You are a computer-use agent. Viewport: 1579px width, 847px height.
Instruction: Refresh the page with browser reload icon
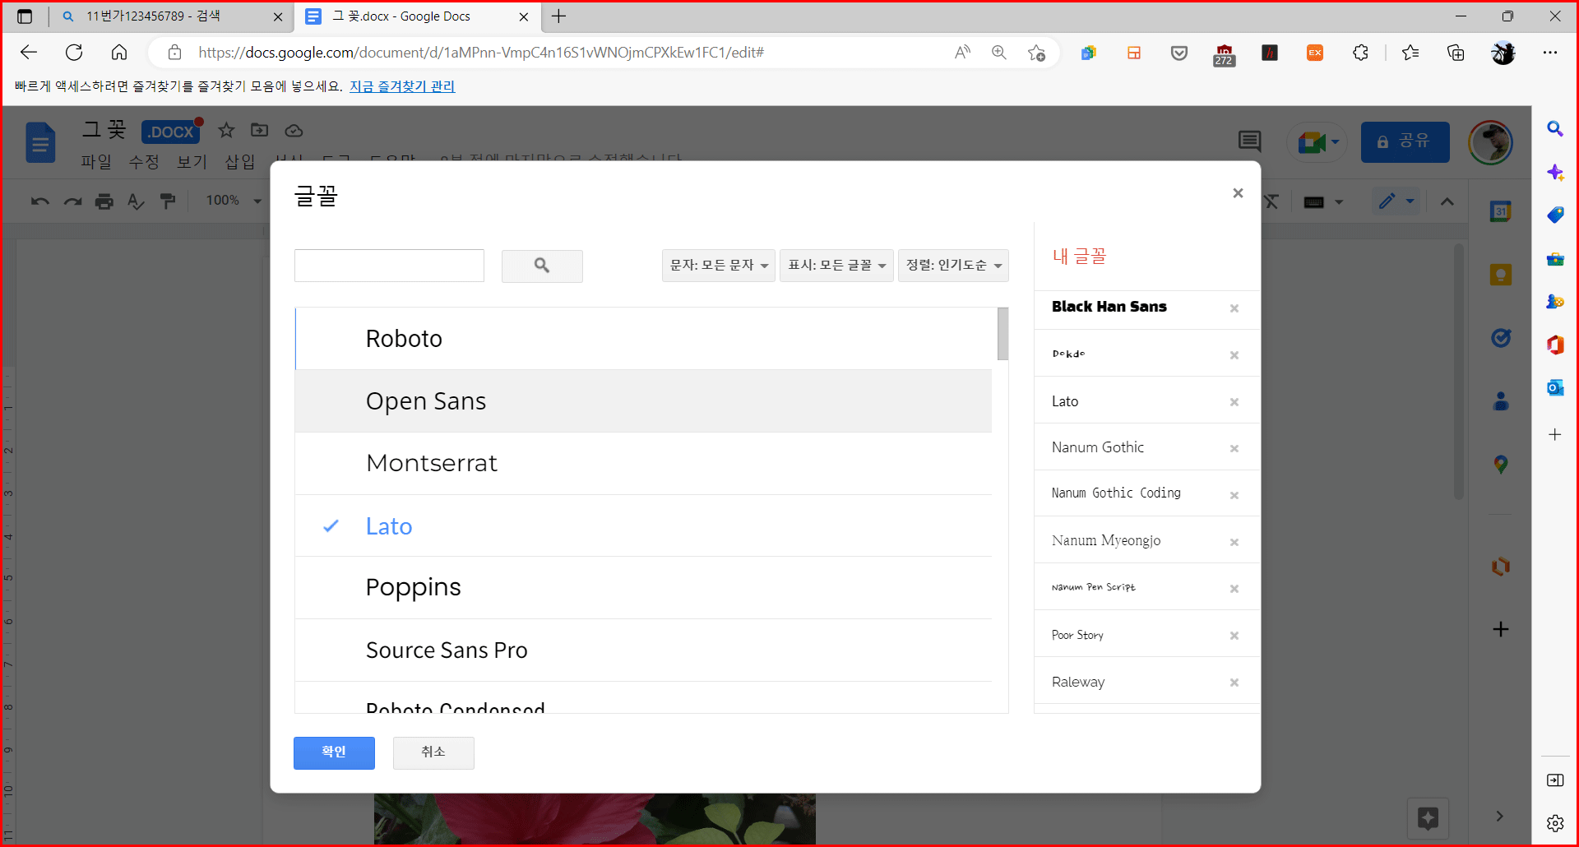pos(74,53)
